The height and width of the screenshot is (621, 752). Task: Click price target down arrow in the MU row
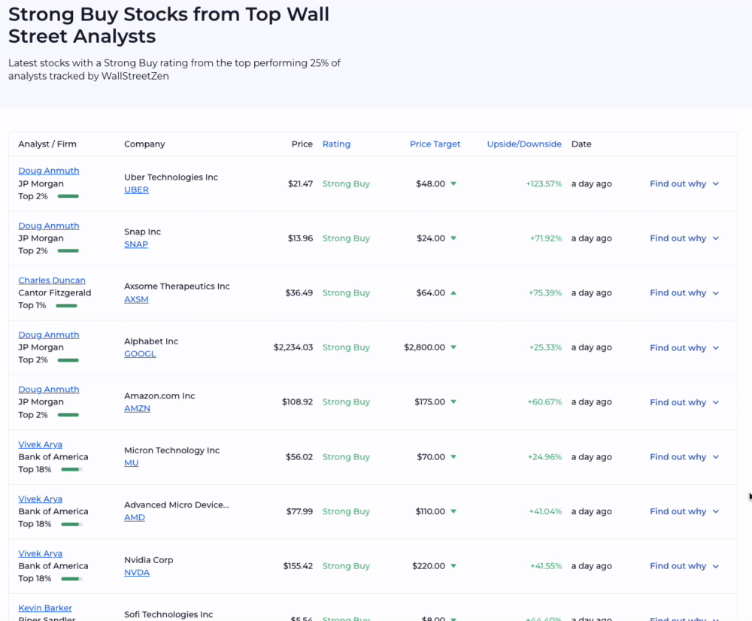(x=453, y=457)
